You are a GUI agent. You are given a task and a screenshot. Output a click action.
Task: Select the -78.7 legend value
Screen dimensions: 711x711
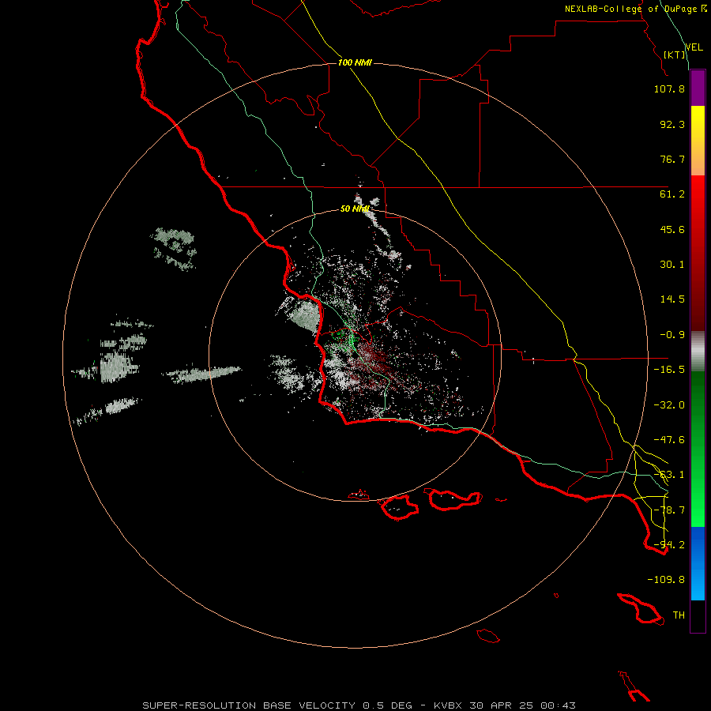[x=669, y=510]
